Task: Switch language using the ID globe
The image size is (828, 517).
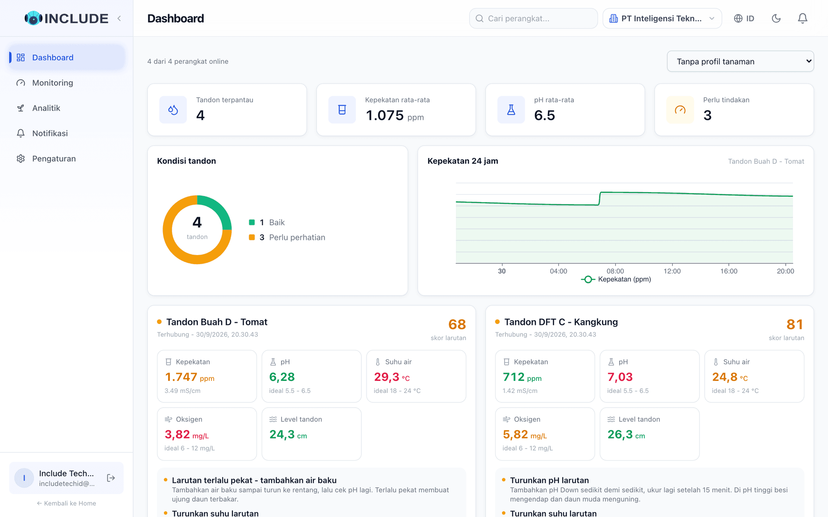Action: tap(744, 18)
